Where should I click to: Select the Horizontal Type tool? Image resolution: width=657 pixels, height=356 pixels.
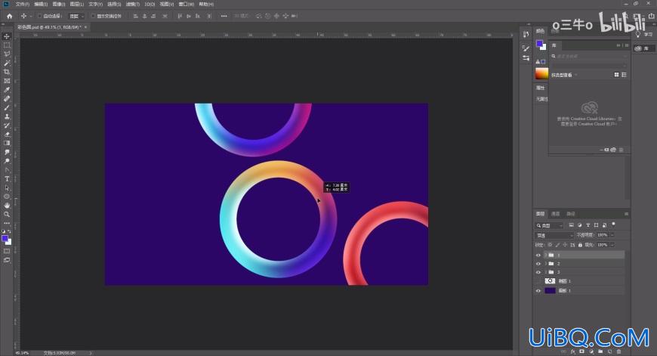(7, 178)
